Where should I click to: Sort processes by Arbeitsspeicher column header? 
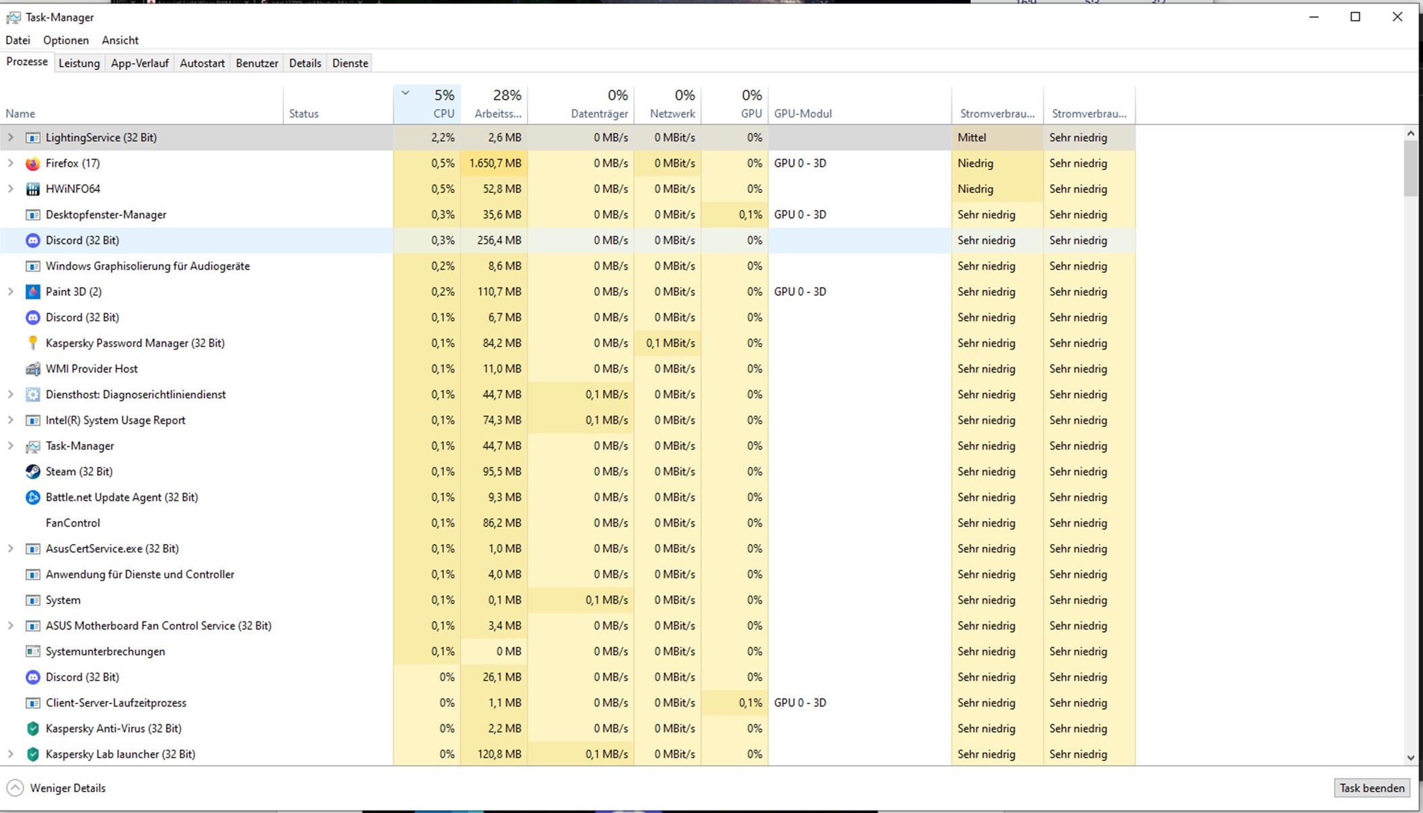(x=497, y=105)
